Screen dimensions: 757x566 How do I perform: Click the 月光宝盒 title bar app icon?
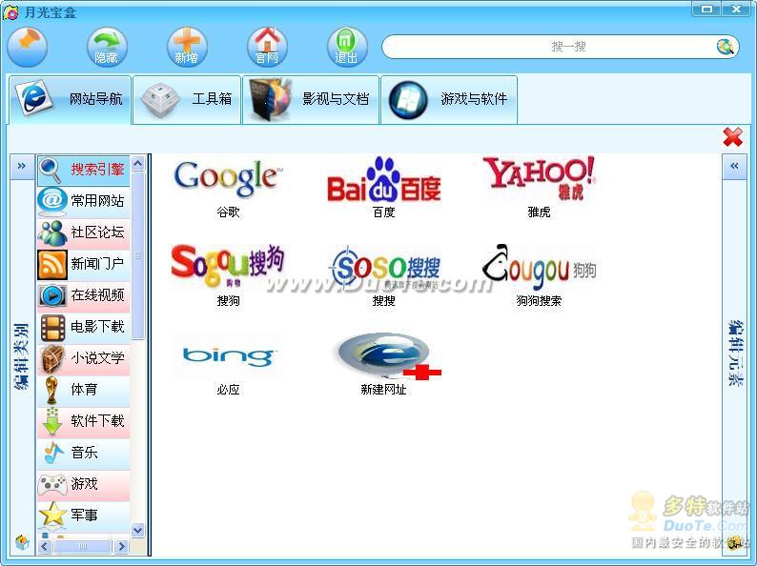pos(11,11)
